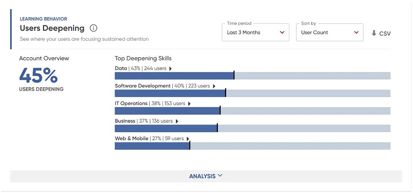Expand the ANALYSIS section
Viewport: 413px width, 193px height.
pyautogui.click(x=206, y=176)
